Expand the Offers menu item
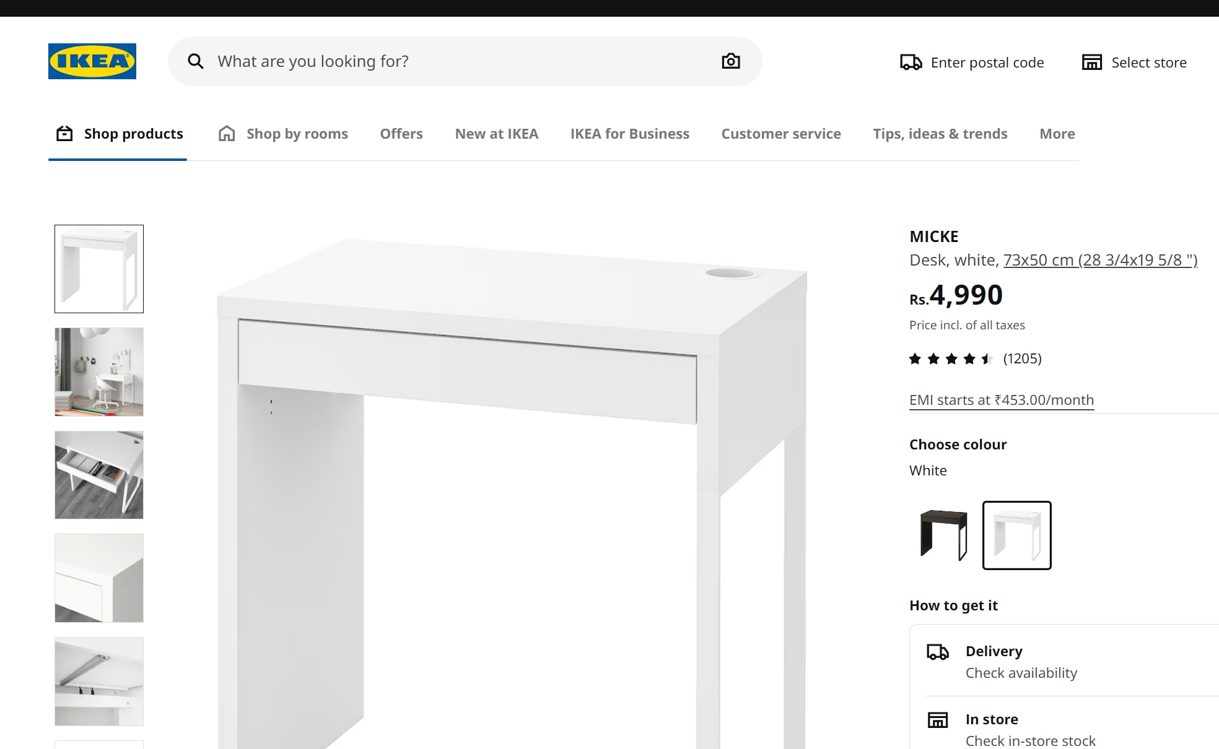1219x749 pixels. 401,133
